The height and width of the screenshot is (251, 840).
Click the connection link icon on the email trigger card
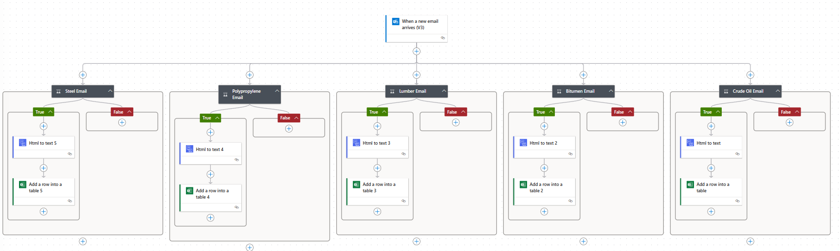pyautogui.click(x=442, y=37)
